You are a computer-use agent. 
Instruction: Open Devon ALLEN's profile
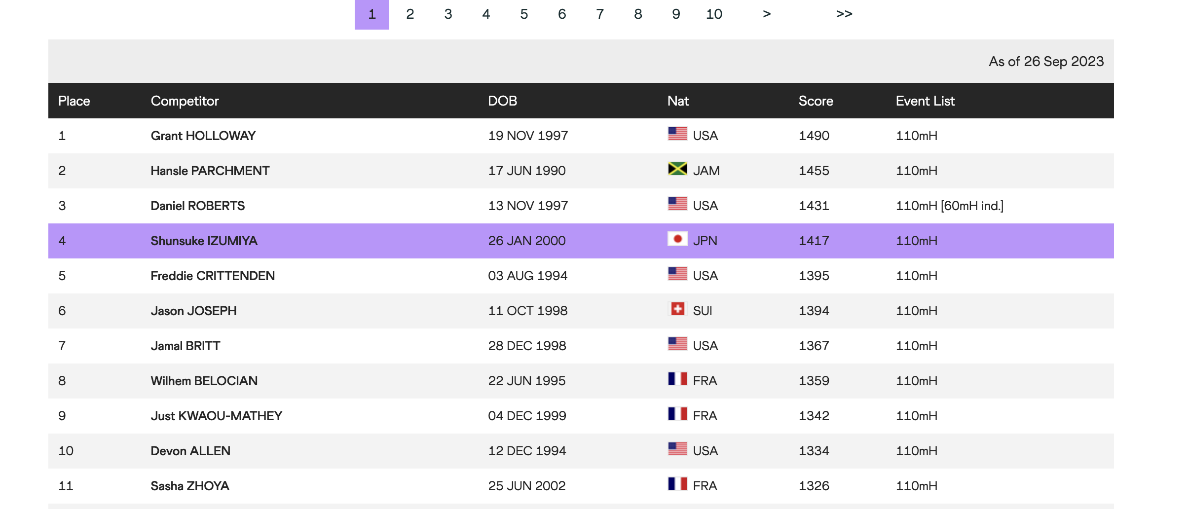tap(190, 451)
